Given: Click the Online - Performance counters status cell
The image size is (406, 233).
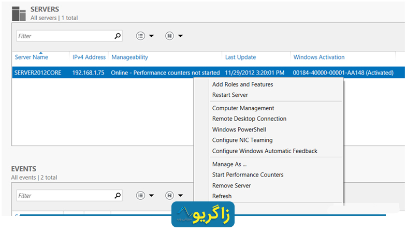Looking at the screenshot, I should tap(165, 72).
